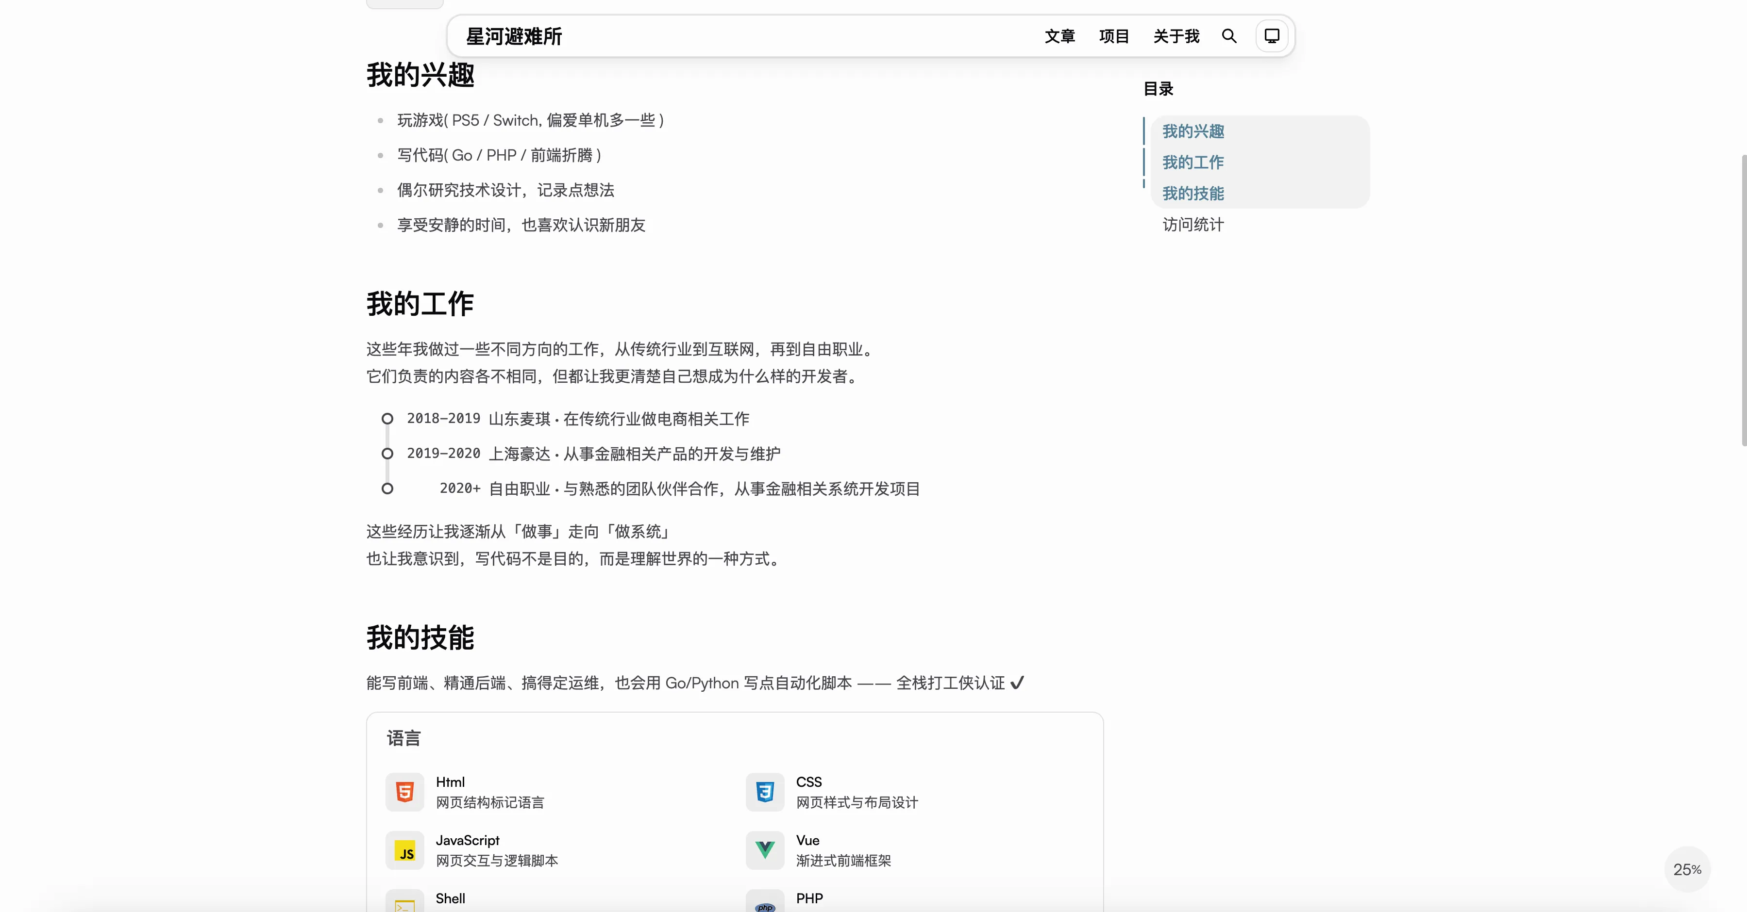Click the 星河避难所 site title
Viewport: 1747px width, 912px height.
click(x=513, y=36)
